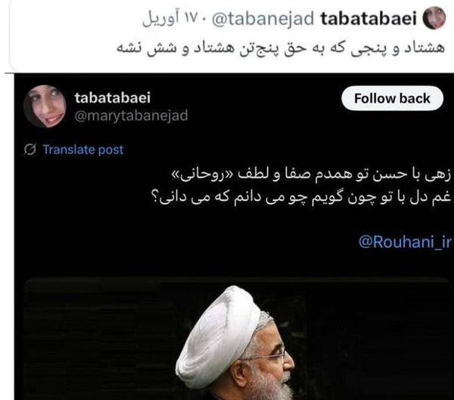This screenshot has width=454, height=400.
Task: Select the Translate post link
Action: (x=82, y=150)
